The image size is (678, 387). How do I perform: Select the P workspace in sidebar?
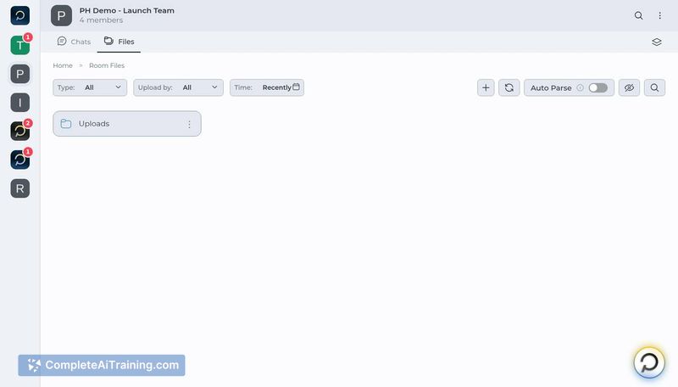click(x=19, y=74)
